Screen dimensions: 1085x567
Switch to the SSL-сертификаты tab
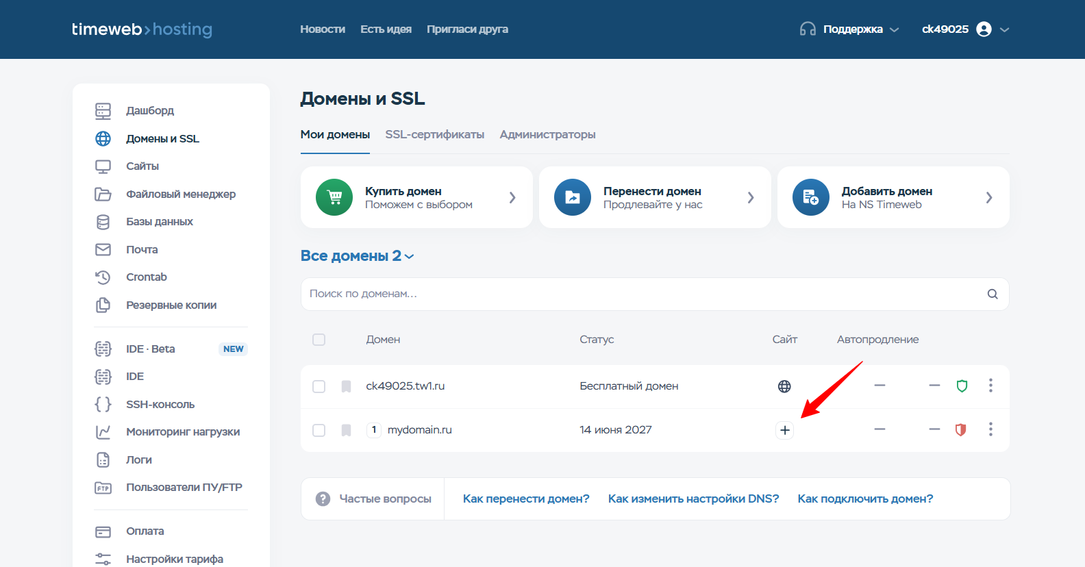[x=434, y=134]
